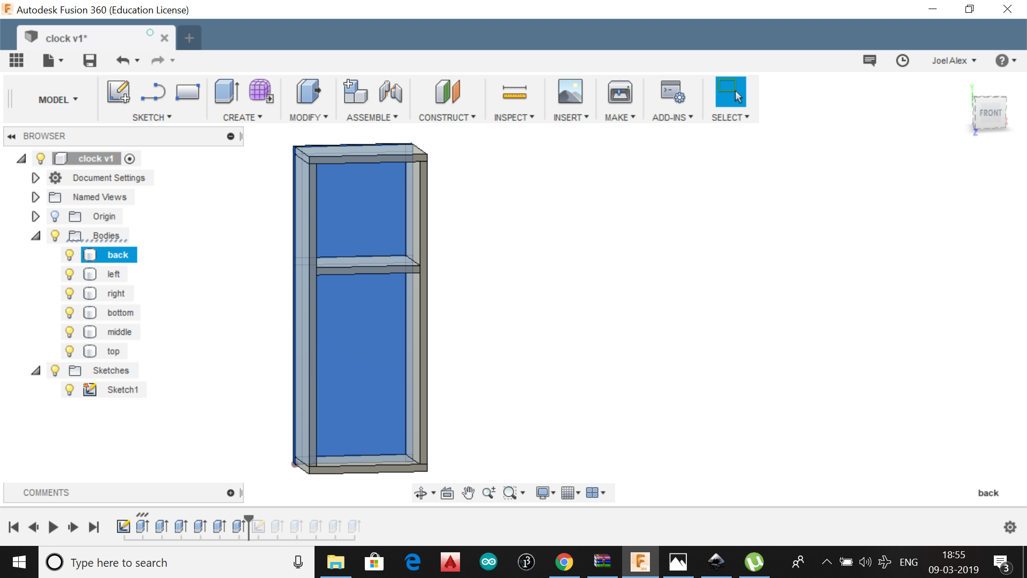Select the top body in the browser
This screenshot has height=578, width=1027.
point(113,351)
